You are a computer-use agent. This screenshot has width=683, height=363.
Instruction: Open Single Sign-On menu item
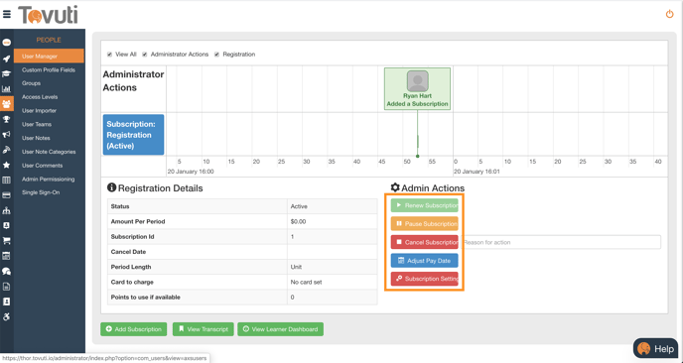coord(41,192)
